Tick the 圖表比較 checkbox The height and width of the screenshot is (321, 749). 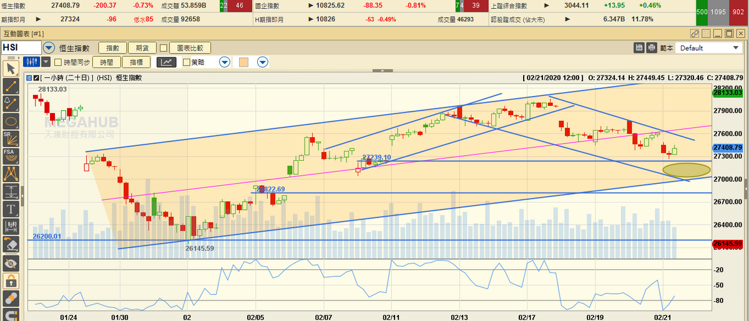[x=164, y=48]
